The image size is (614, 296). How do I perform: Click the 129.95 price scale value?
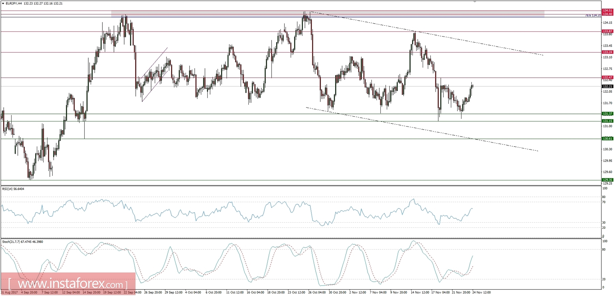click(x=607, y=161)
